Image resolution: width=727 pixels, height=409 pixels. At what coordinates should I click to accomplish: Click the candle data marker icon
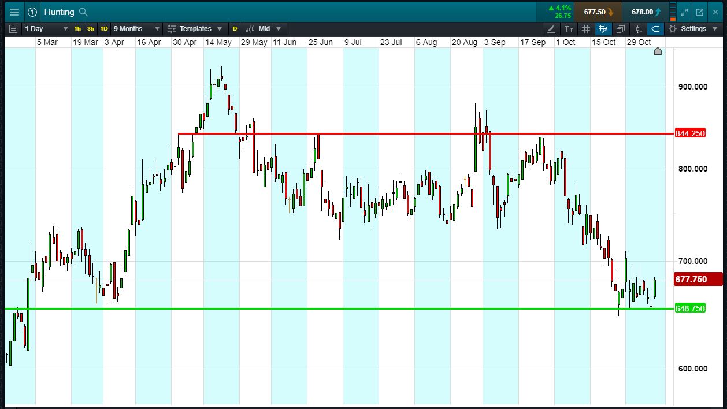click(x=638, y=28)
